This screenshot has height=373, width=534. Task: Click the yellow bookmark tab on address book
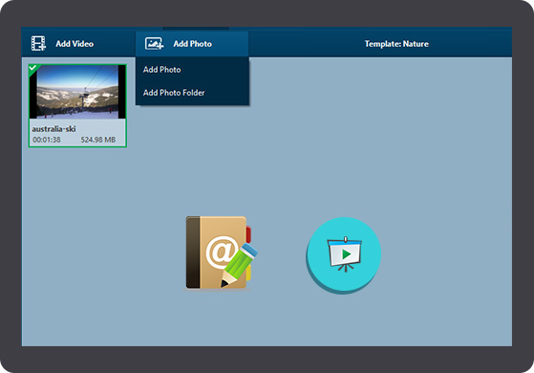(x=248, y=273)
